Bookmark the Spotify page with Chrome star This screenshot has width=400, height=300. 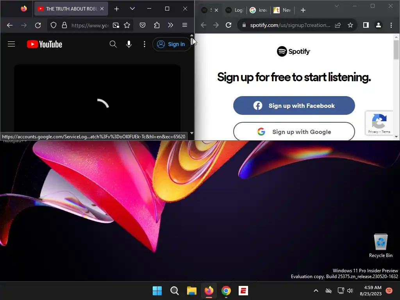350,25
